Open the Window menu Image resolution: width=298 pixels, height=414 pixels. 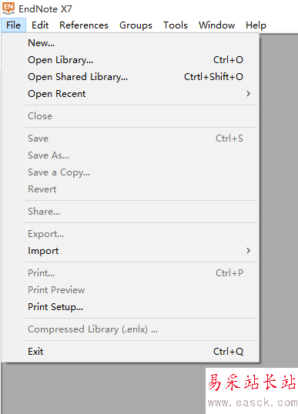tap(216, 25)
